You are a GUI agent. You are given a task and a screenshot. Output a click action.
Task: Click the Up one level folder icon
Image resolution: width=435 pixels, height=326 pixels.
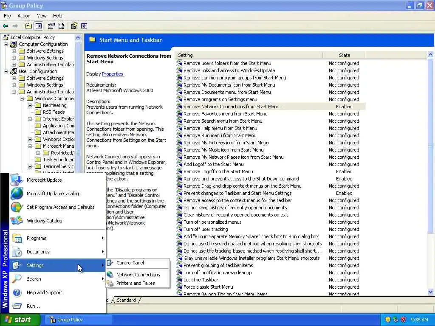tap(28, 26)
